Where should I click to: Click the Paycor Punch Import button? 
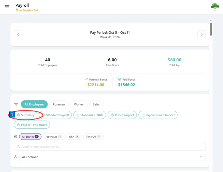click(x=158, y=115)
